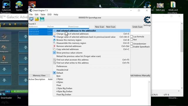Click the Copy selected addresses icon

54,49
